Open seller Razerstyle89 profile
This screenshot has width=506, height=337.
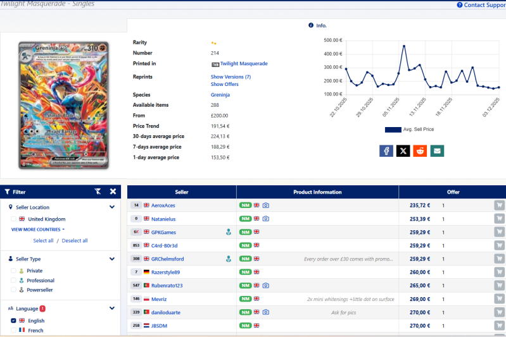click(165, 273)
